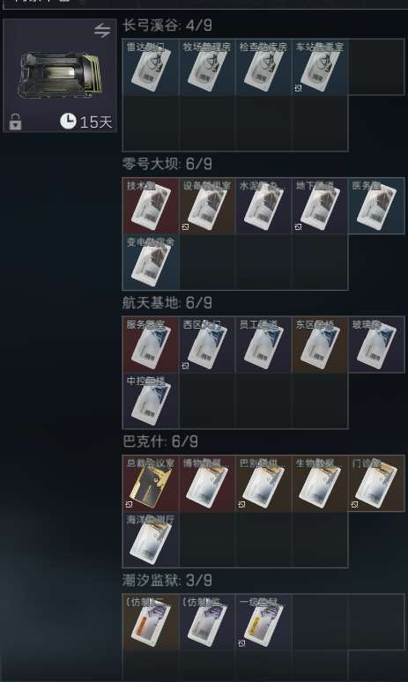Select the 西区大门 key card
408x682 pixels.
(207, 345)
